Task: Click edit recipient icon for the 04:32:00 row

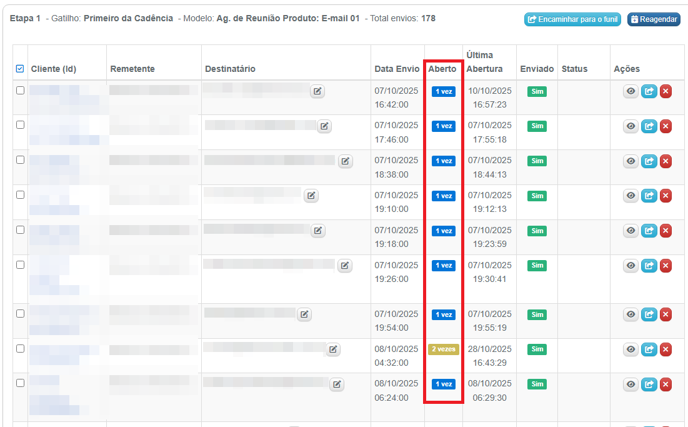Action: [334, 349]
